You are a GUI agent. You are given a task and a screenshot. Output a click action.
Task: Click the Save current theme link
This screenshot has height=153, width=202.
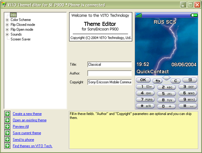27,133
